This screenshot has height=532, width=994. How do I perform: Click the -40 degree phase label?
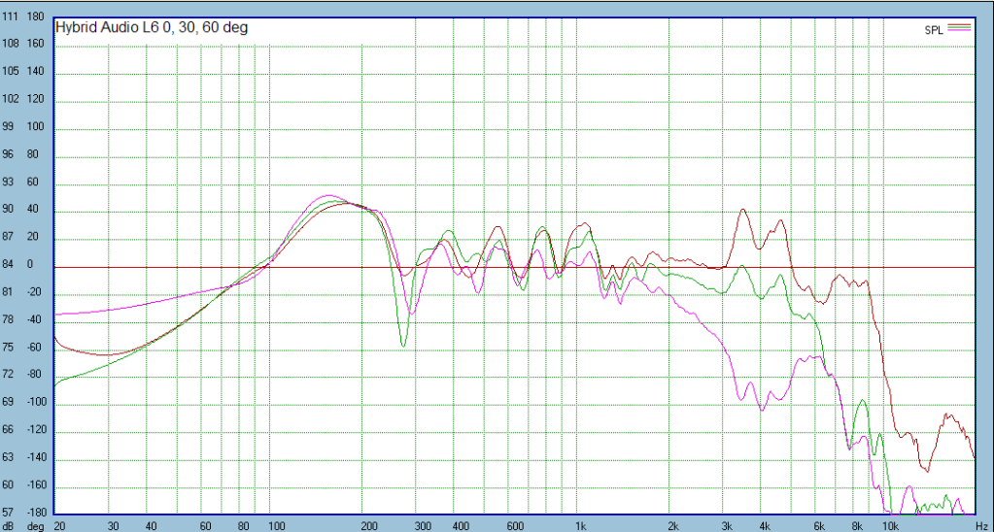[x=34, y=319]
